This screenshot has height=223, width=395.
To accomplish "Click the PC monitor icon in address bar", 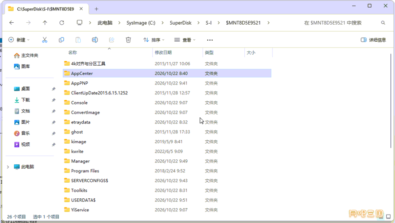I will [x=80, y=23].
